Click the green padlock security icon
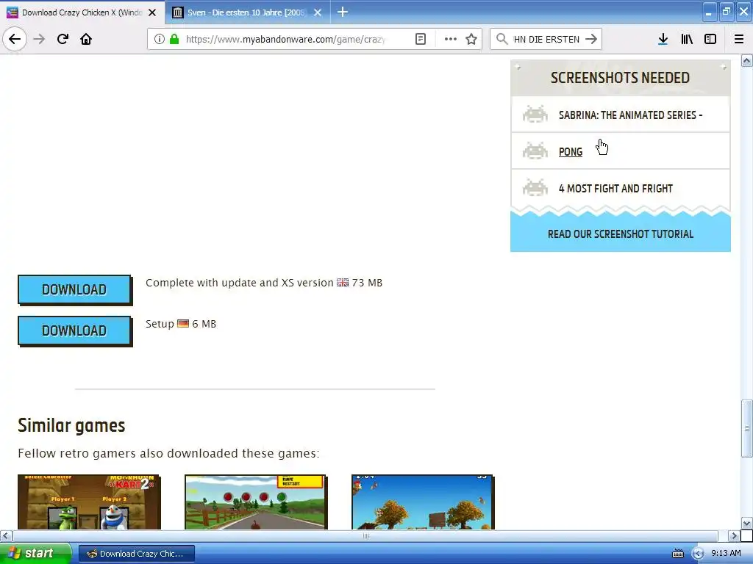The image size is (753, 564). pyautogui.click(x=174, y=39)
